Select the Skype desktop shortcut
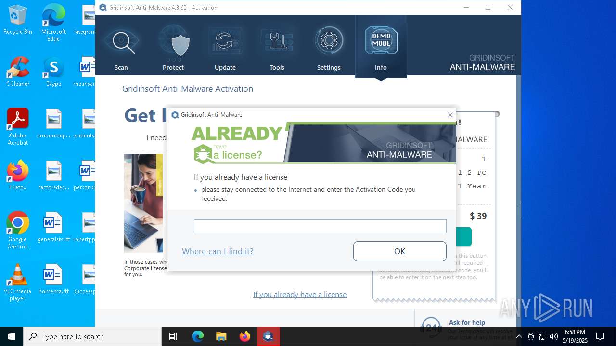616x346 pixels. [x=53, y=72]
